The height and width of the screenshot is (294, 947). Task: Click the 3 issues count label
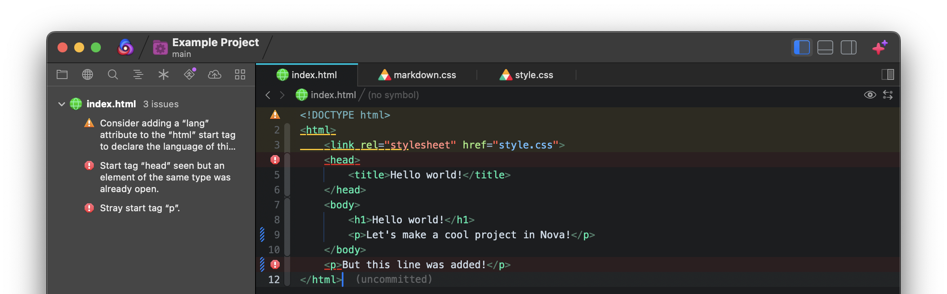point(161,104)
